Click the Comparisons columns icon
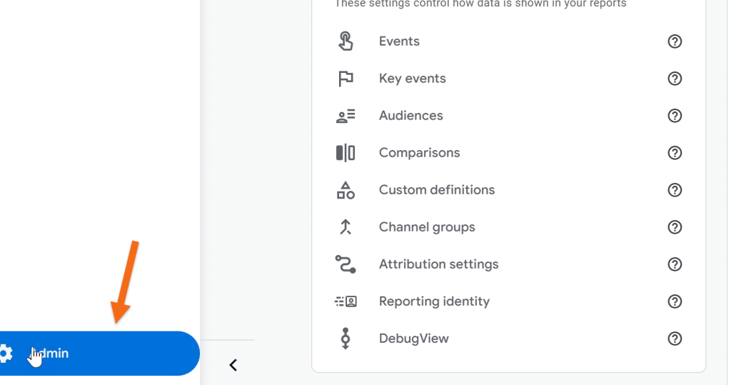731x385 pixels. coord(346,153)
